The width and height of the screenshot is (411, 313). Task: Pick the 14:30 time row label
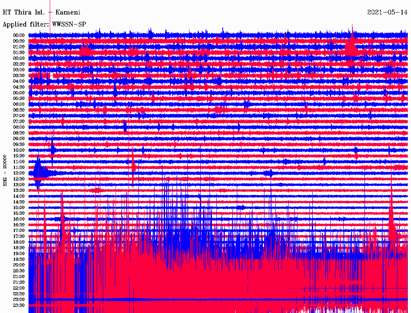tap(19, 202)
